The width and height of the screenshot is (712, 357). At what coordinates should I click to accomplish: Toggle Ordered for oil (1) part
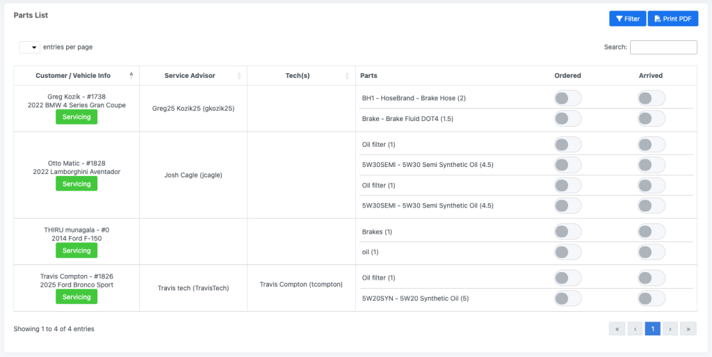tap(567, 252)
